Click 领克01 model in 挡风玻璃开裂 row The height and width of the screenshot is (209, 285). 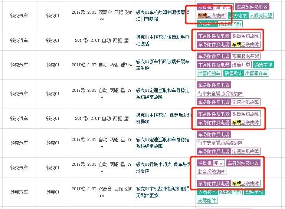click(x=53, y=65)
